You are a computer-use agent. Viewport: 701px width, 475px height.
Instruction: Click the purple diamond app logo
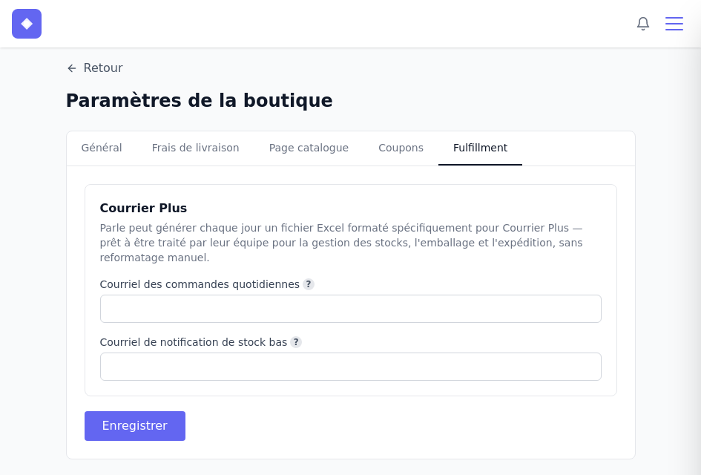[27, 24]
